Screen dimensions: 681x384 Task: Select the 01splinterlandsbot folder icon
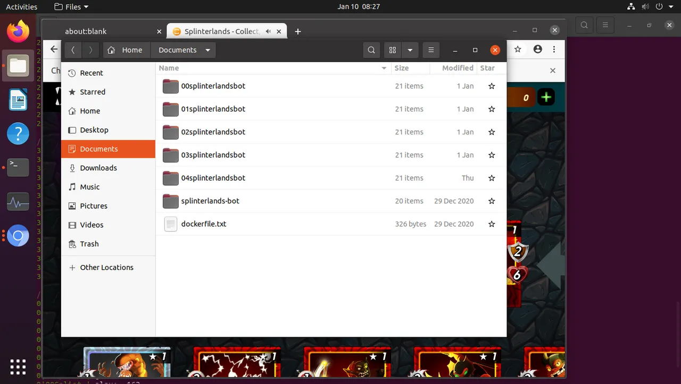[x=170, y=109]
